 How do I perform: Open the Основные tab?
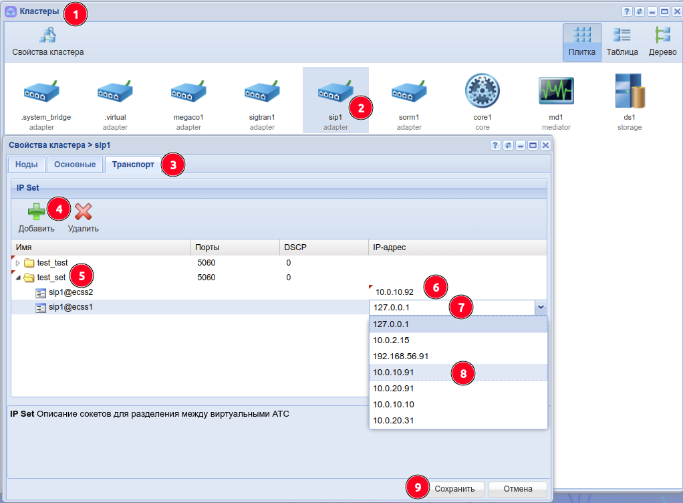[75, 165]
